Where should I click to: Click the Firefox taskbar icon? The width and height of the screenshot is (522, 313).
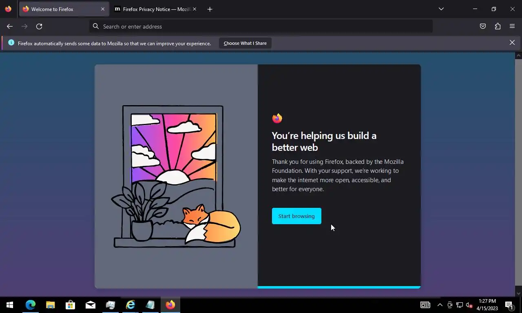(x=170, y=305)
